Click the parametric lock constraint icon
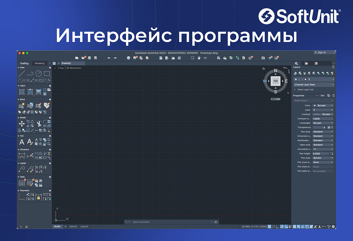 [38, 197]
